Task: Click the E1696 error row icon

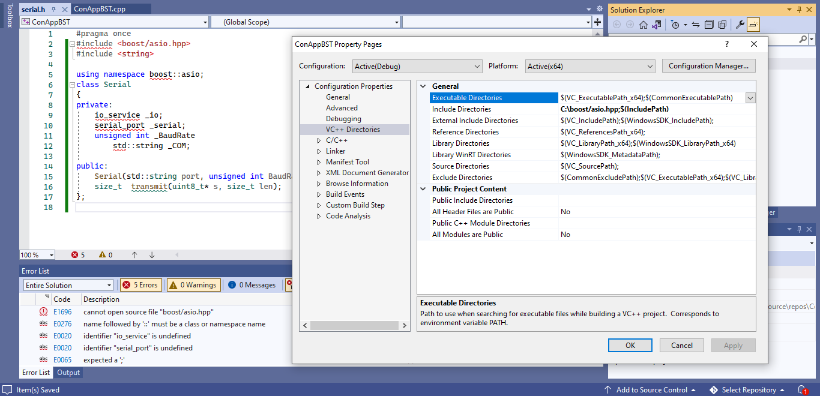Action: pyautogui.click(x=43, y=311)
